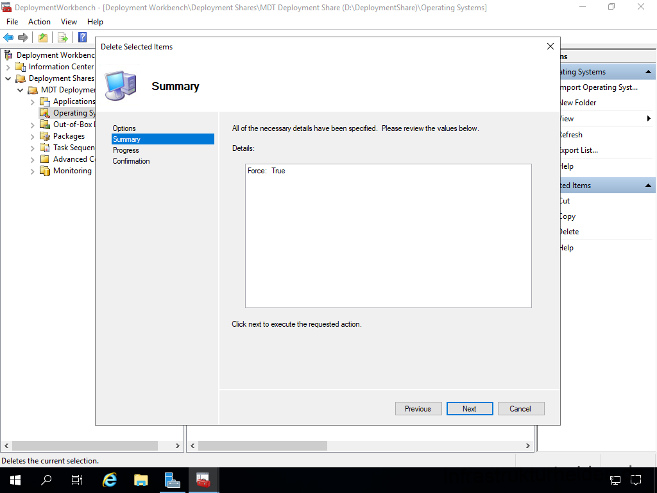Collapse the MDT Deployment Share node
Viewport: 657px width, 493px height.
point(20,90)
